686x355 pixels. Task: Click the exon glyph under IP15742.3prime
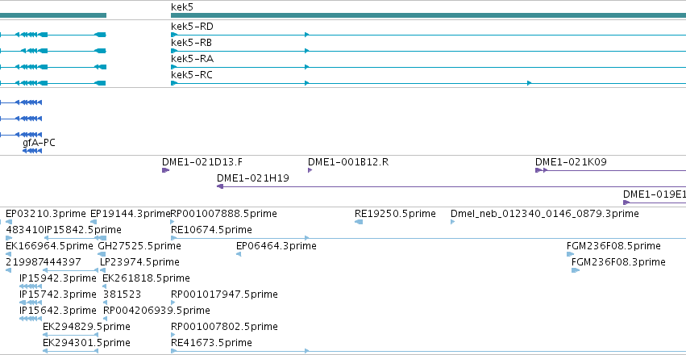point(31,303)
